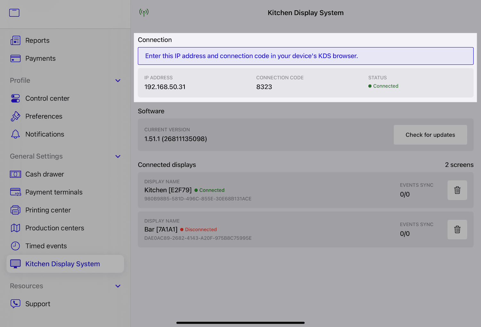Image resolution: width=481 pixels, height=327 pixels.
Task: Click the Kitchen display Connected status
Action: 209,190
